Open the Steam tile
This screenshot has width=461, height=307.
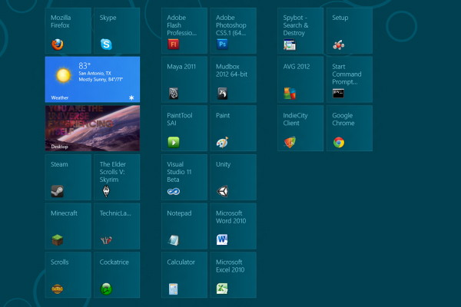click(68, 177)
